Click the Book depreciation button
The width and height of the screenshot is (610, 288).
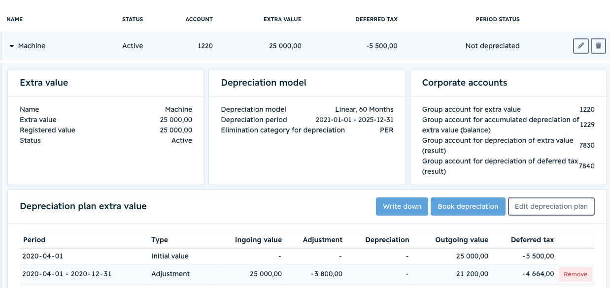point(468,206)
